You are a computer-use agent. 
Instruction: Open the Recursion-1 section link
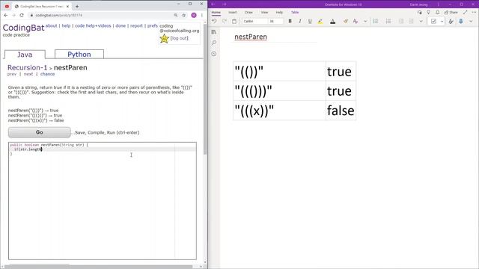point(28,67)
